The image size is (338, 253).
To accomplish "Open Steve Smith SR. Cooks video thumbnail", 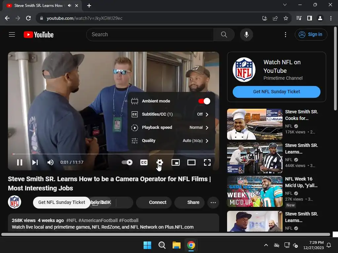I will pos(254,124).
